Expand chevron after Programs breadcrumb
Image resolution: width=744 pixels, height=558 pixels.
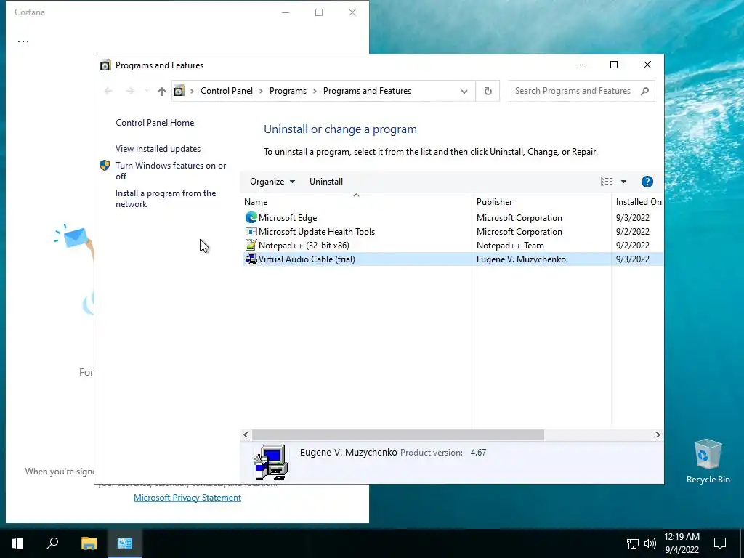point(315,91)
